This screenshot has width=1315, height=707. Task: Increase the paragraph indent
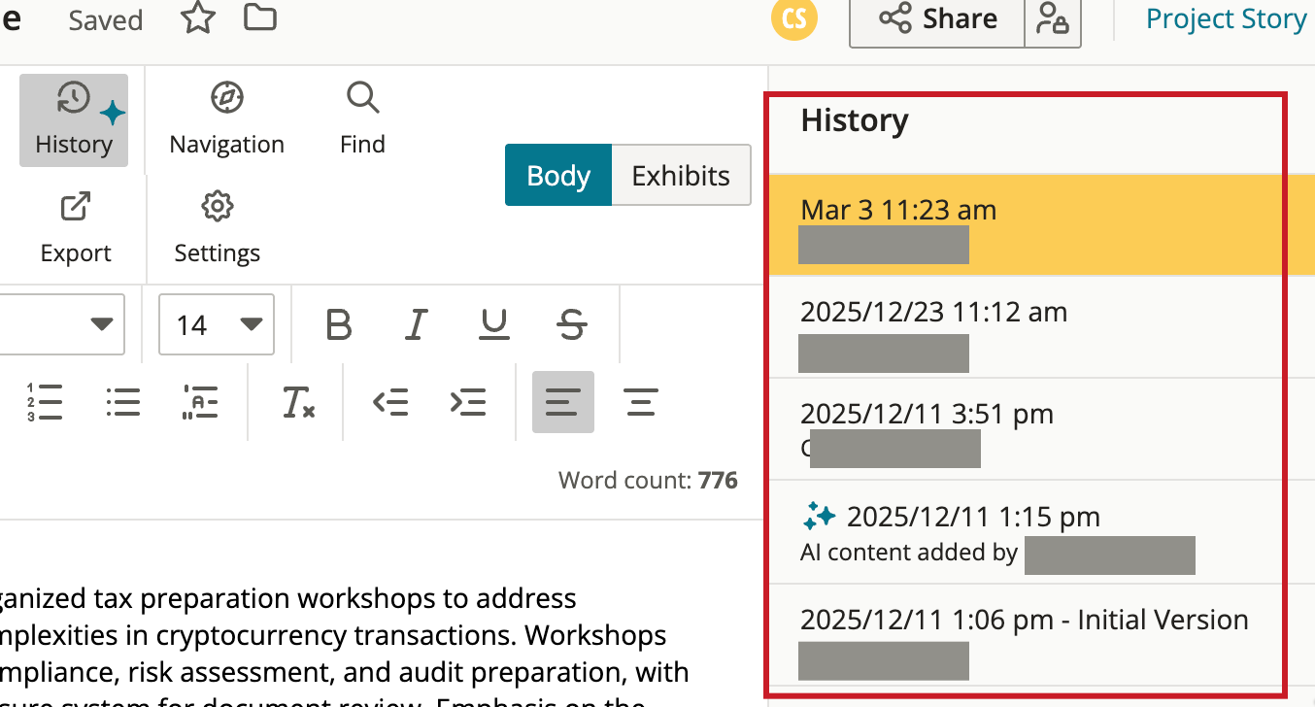tap(468, 402)
